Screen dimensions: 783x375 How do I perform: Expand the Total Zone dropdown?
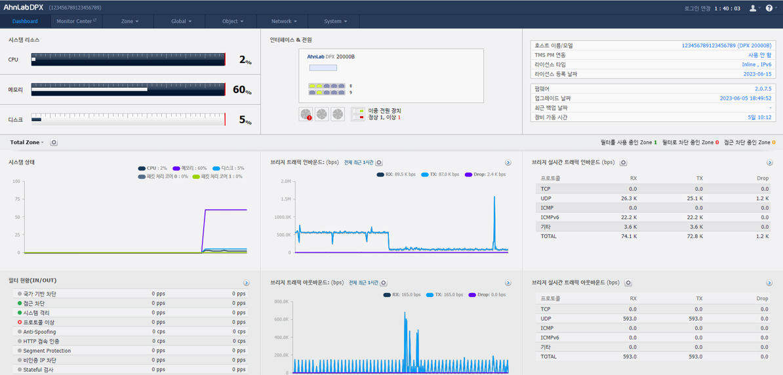(27, 142)
